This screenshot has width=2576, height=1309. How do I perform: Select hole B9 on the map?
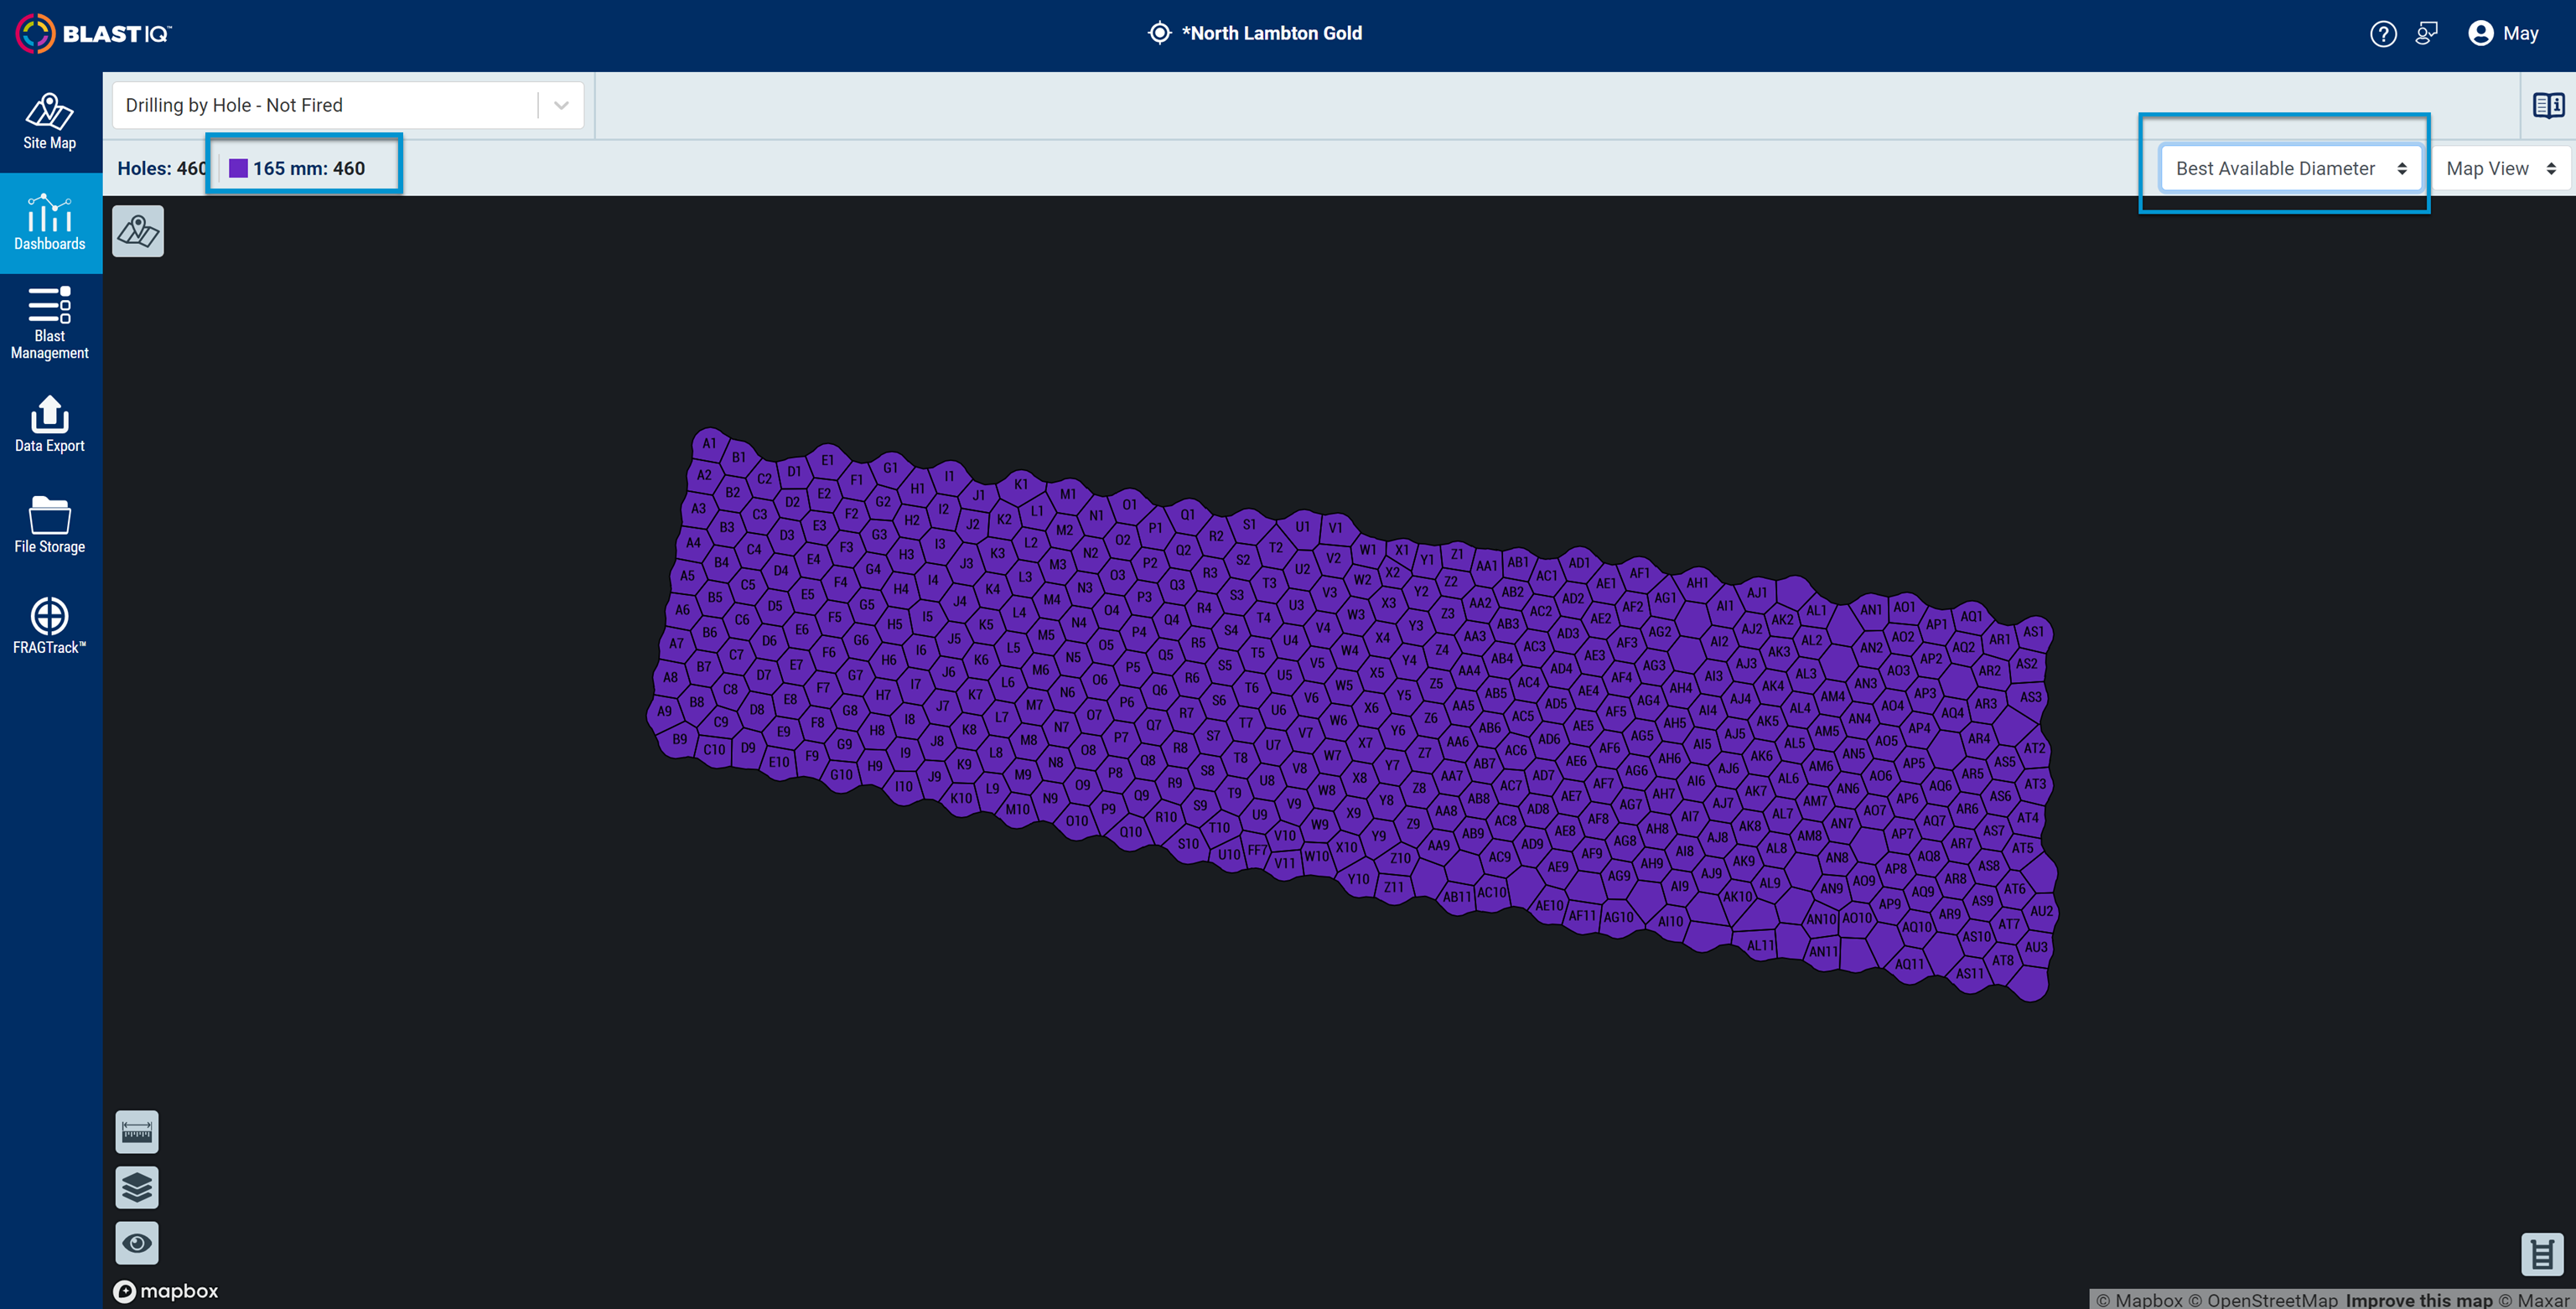pyautogui.click(x=680, y=739)
